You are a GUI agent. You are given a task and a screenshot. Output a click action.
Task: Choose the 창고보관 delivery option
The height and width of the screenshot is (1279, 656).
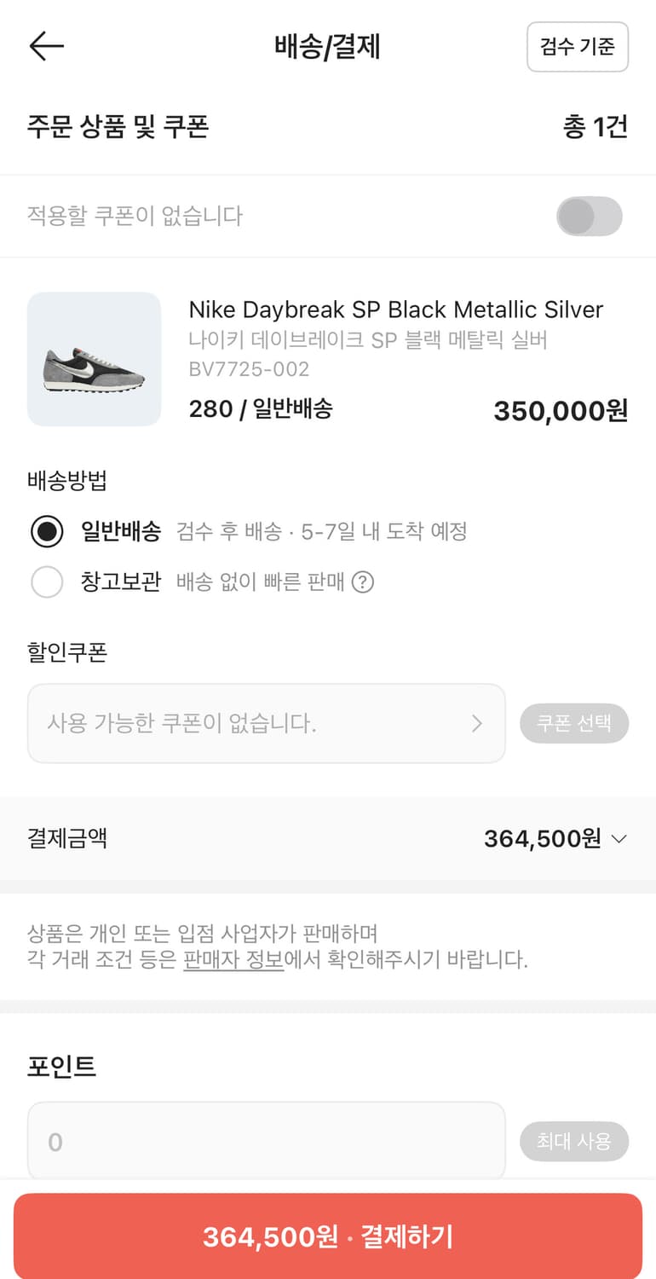[47, 582]
